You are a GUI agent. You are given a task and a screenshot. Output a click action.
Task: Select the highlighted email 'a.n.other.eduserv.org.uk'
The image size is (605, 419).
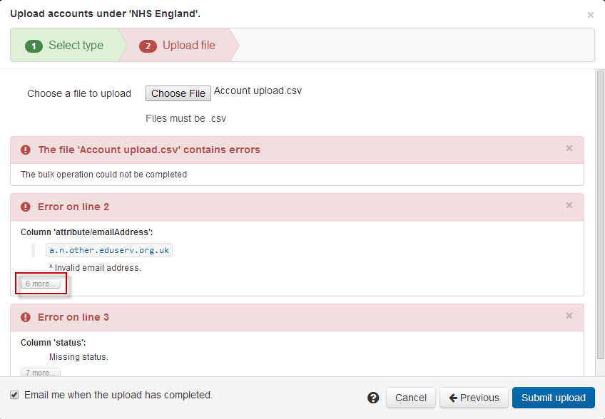(x=108, y=250)
